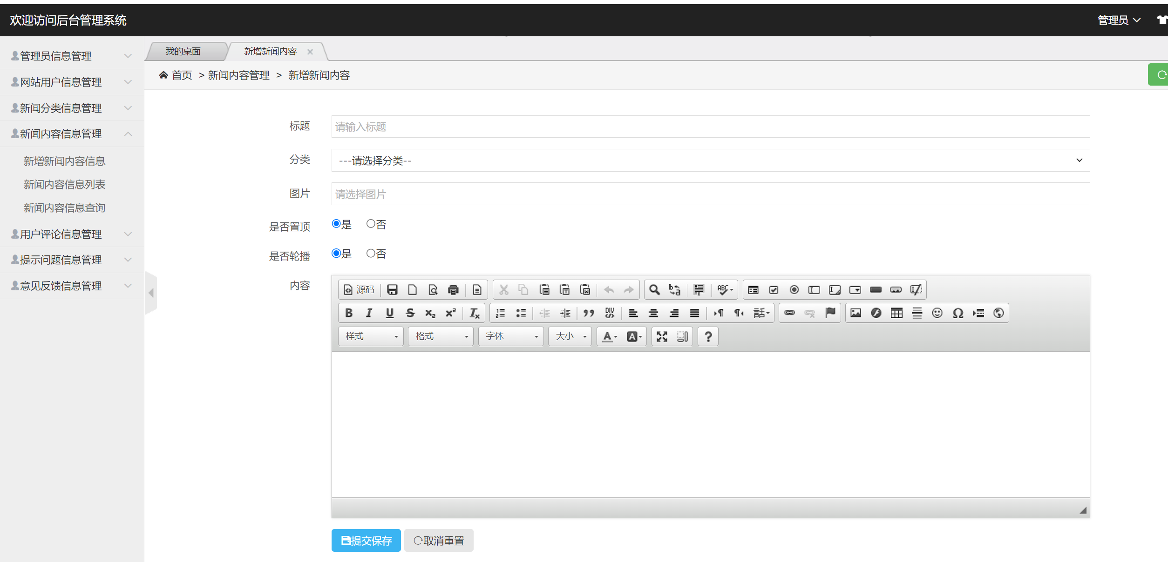Open the 样式 style dropdown
The image size is (1168, 562).
[x=371, y=336]
